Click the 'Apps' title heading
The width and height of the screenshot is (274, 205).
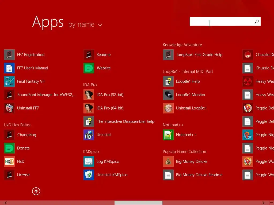[48, 22]
